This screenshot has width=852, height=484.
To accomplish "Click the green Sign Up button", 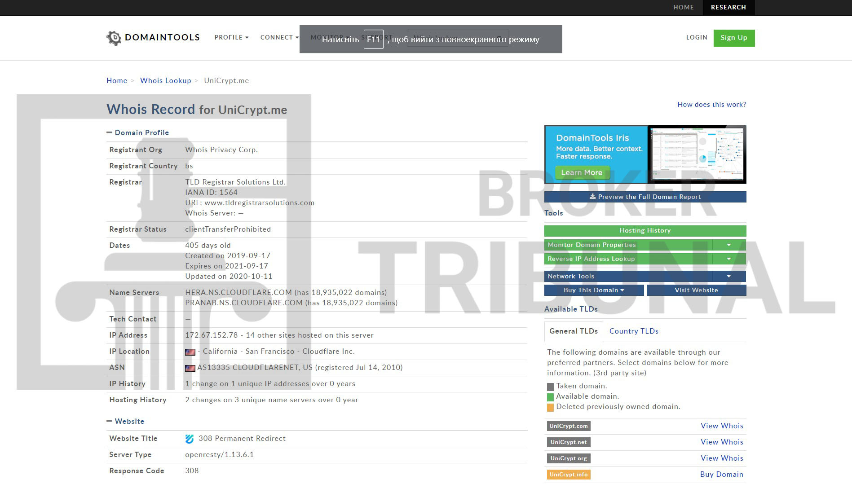I will coord(734,38).
